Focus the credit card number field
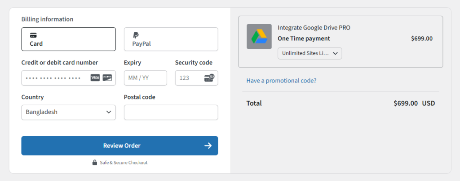Viewport: 460px width, 181px height. click(x=69, y=78)
